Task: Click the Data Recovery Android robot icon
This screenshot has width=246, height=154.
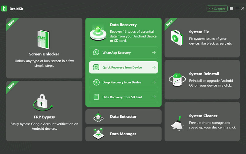Action: coord(98,32)
